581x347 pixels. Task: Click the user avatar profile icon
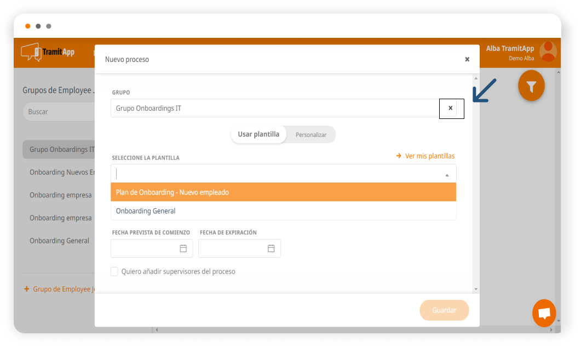click(x=548, y=52)
